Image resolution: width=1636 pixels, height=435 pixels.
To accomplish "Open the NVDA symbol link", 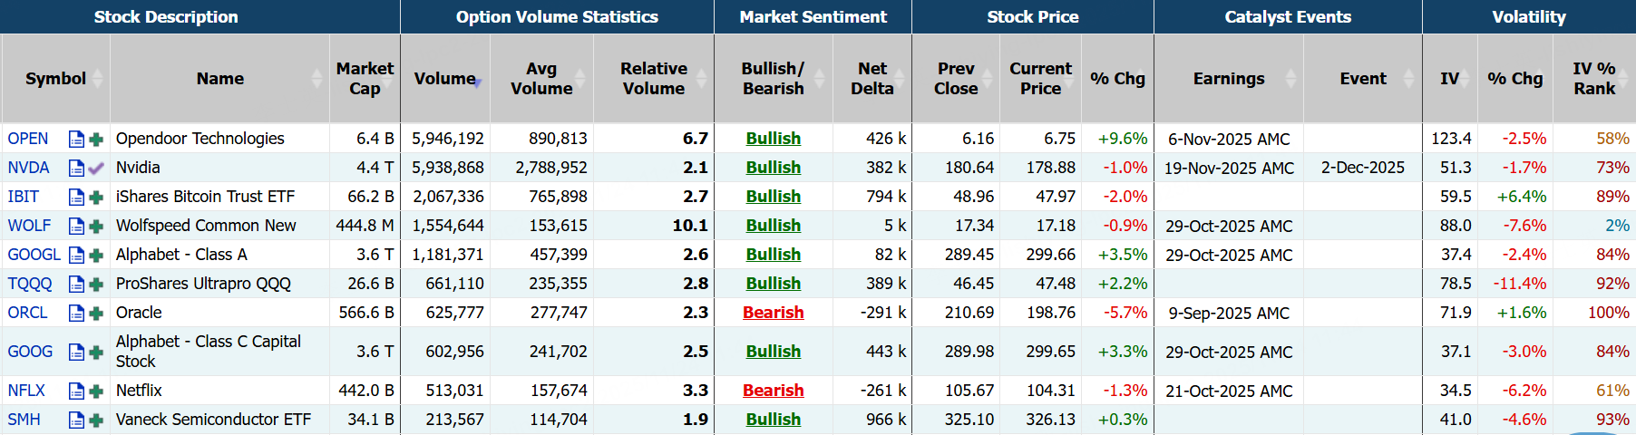I will point(28,168).
